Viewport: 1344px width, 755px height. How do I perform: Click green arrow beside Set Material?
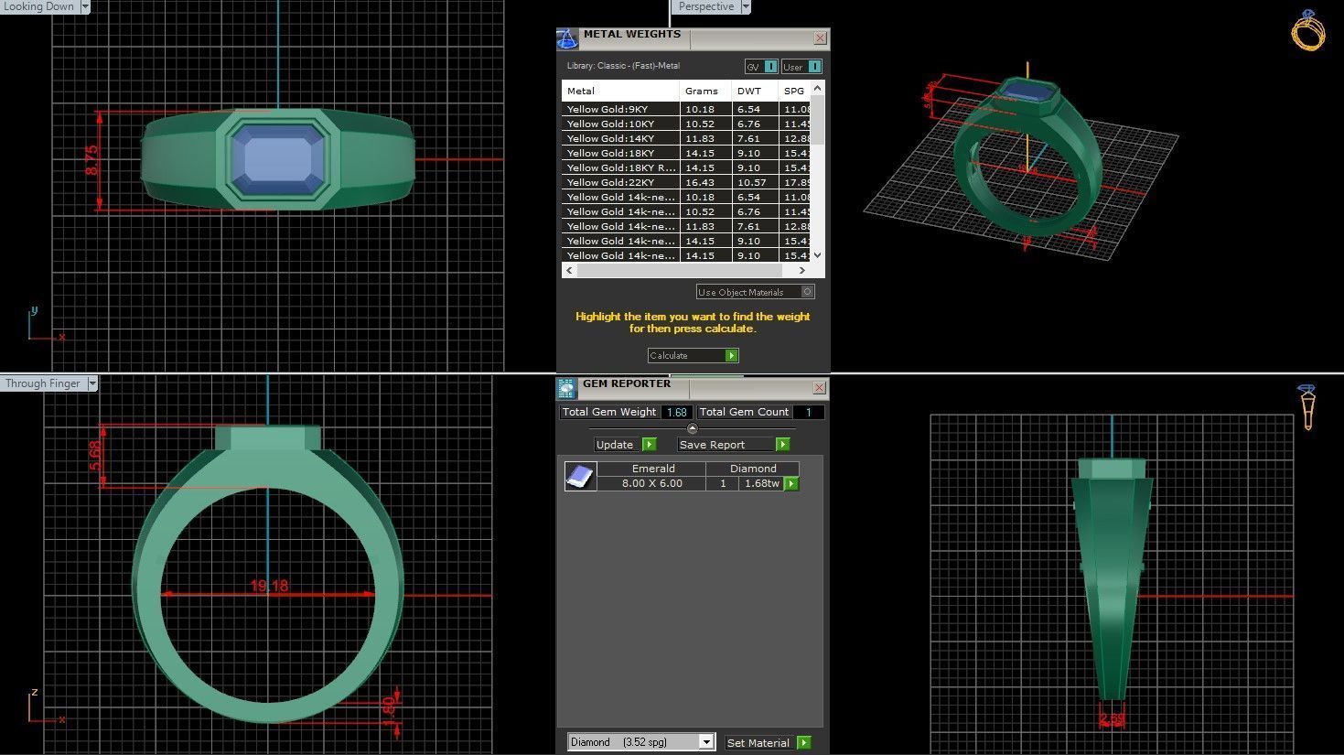click(x=803, y=742)
